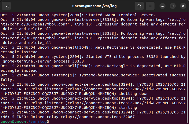The image size is (189, 124).
Task: Maximize the terminal window
Action: (173, 6)
